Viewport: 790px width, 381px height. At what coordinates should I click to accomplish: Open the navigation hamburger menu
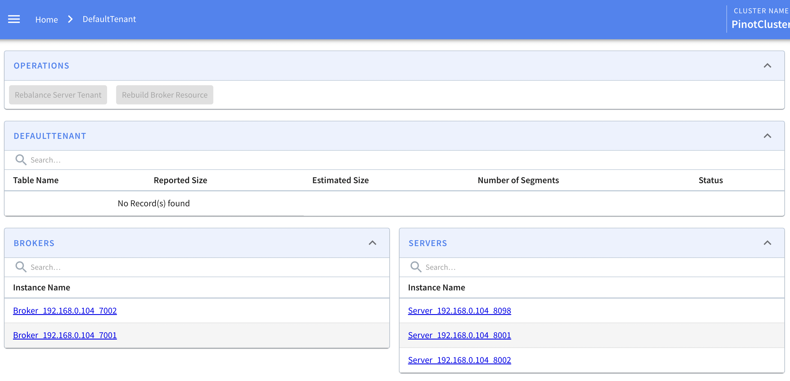(14, 19)
